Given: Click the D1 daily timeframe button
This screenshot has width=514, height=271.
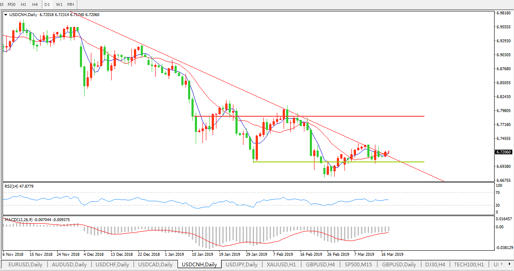Looking at the screenshot, I should pos(47,4).
